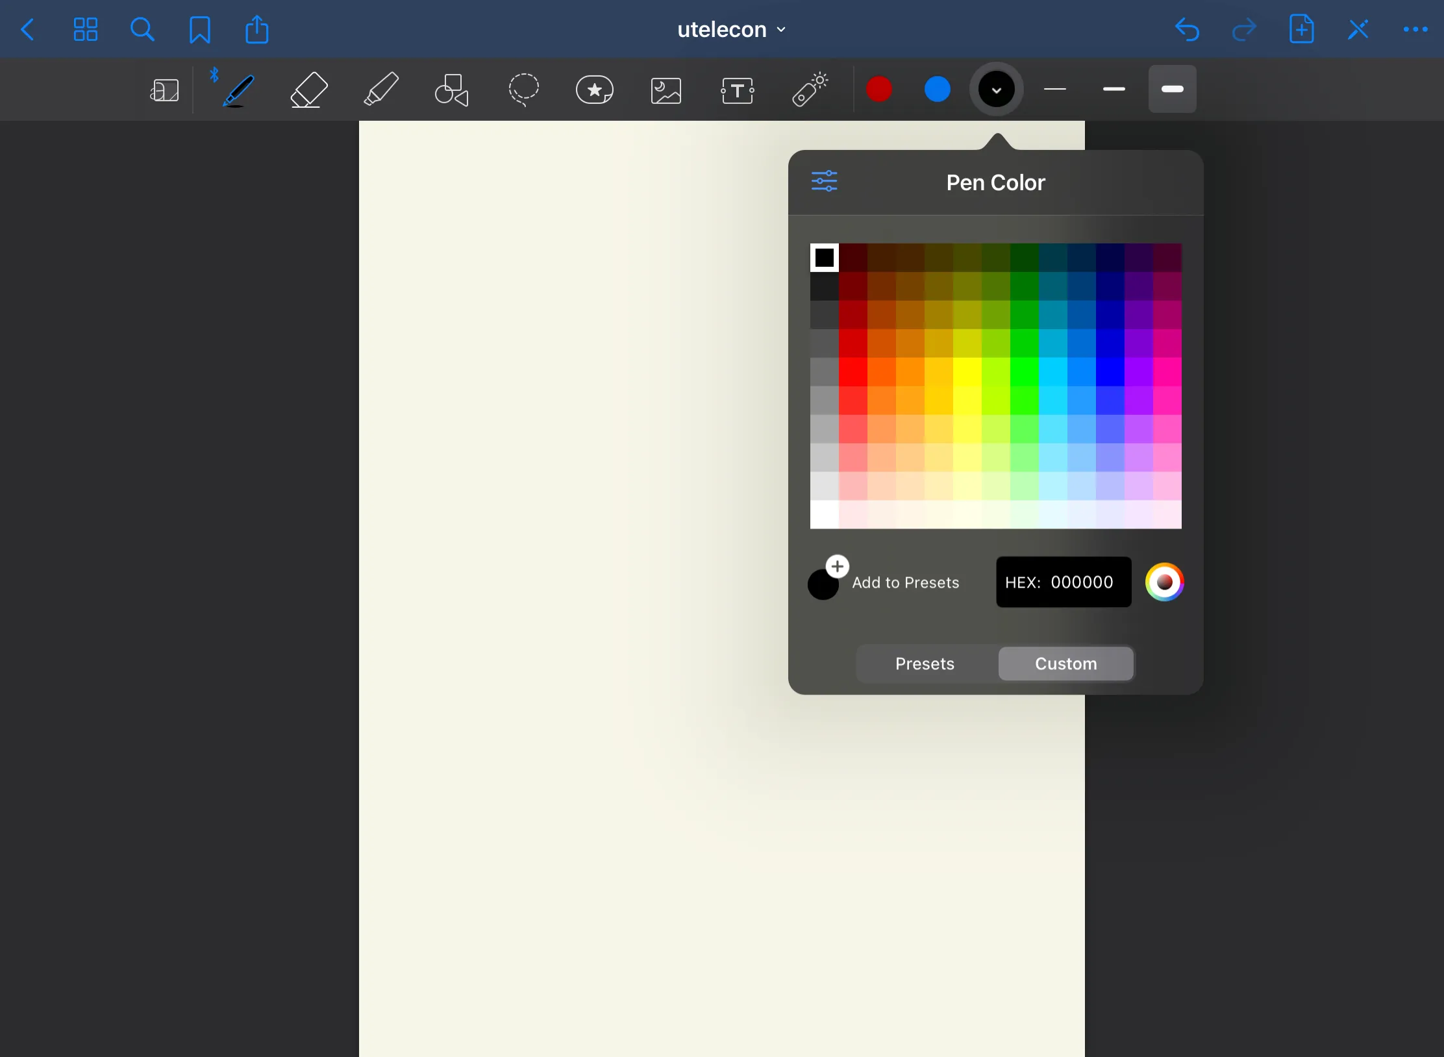
Task: Pick the red pen color preset
Action: point(879,89)
